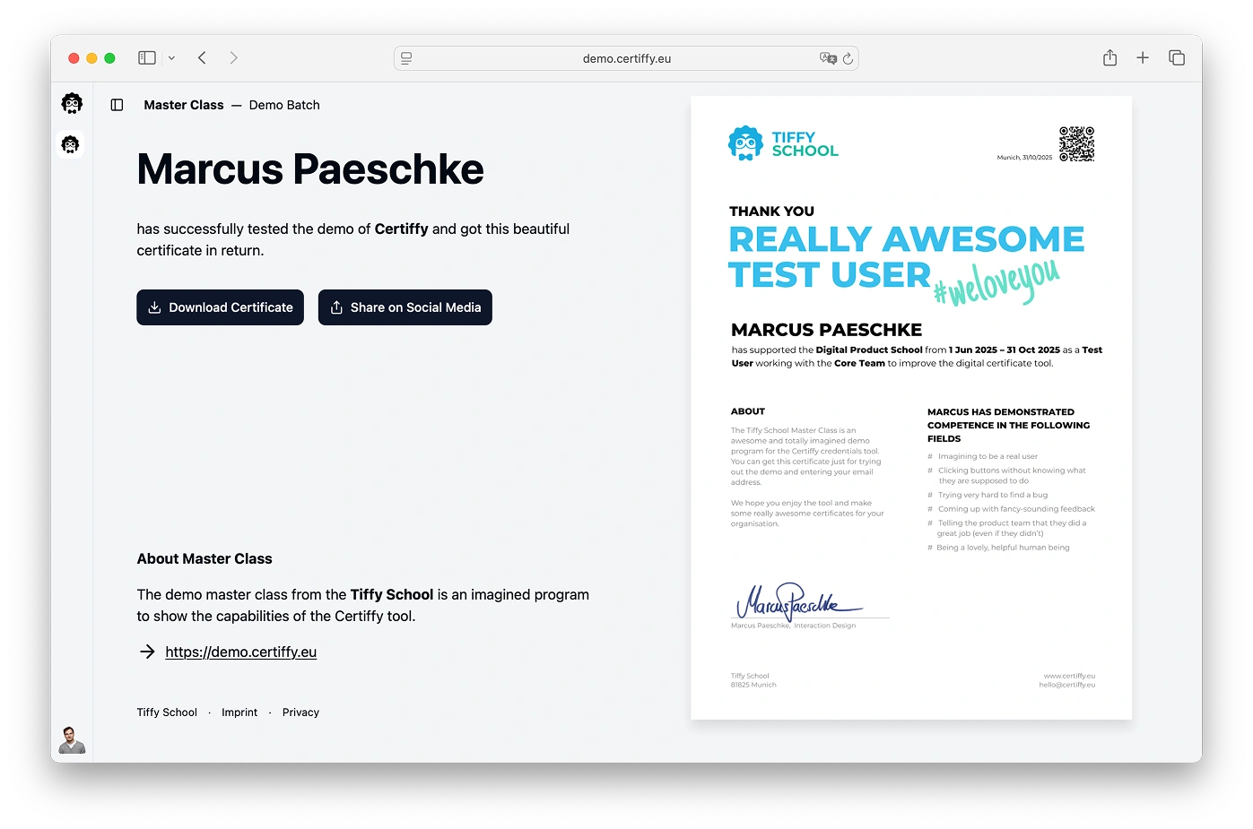Download the certificate
The height and width of the screenshot is (829, 1253).
click(x=220, y=307)
